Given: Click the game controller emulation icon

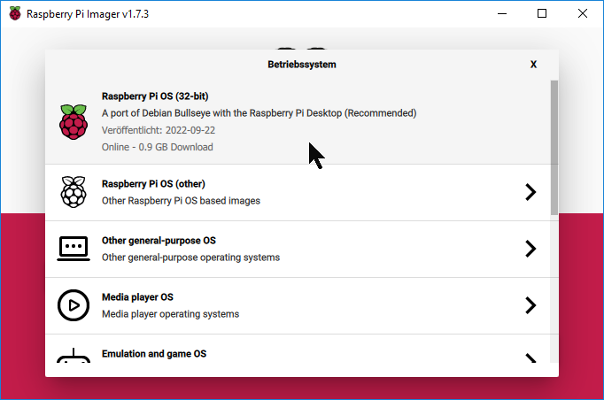Looking at the screenshot, I should [74, 357].
